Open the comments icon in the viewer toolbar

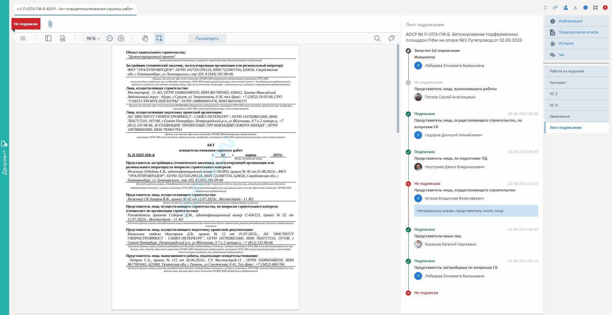point(392,38)
